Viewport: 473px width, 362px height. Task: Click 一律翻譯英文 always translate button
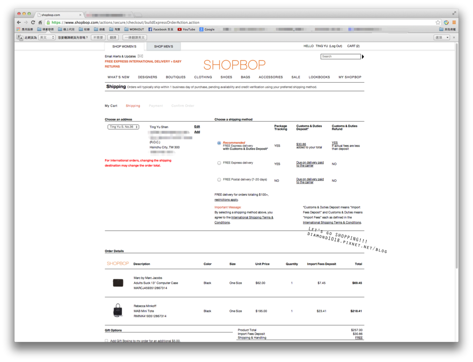(x=135, y=37)
